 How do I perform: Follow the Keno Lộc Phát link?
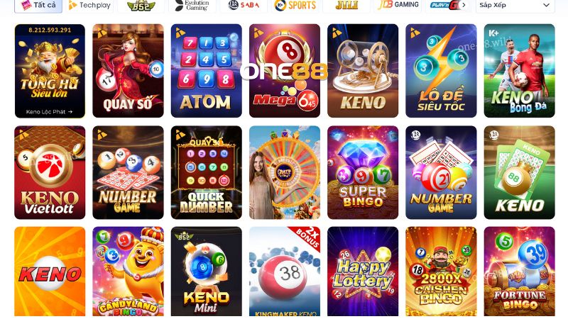[49, 112]
